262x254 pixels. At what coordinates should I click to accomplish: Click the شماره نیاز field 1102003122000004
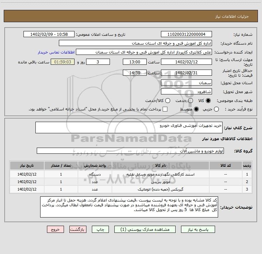[x=186, y=34]
